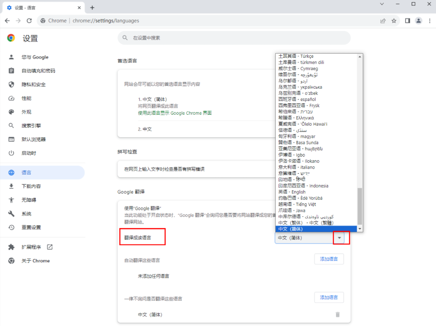
Task: Open a new tab with plus button
Action: pos(92,8)
